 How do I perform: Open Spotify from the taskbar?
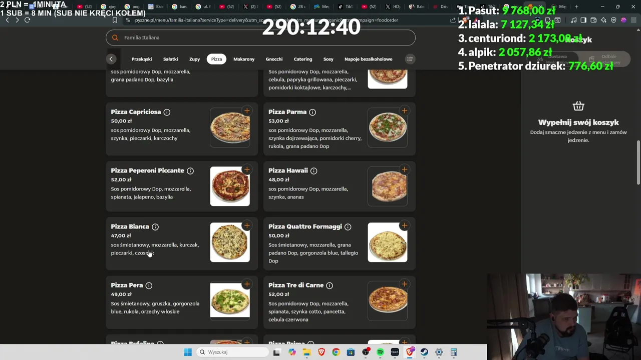coord(380,352)
